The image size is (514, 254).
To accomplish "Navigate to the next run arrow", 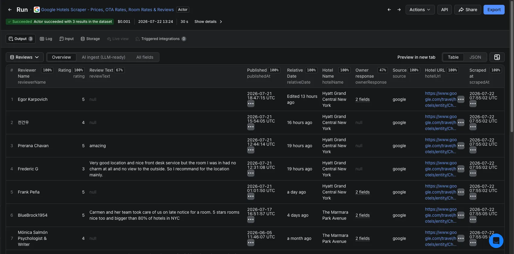I will coord(399,10).
